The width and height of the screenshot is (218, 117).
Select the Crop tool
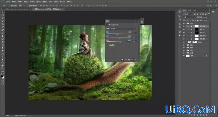2,24
